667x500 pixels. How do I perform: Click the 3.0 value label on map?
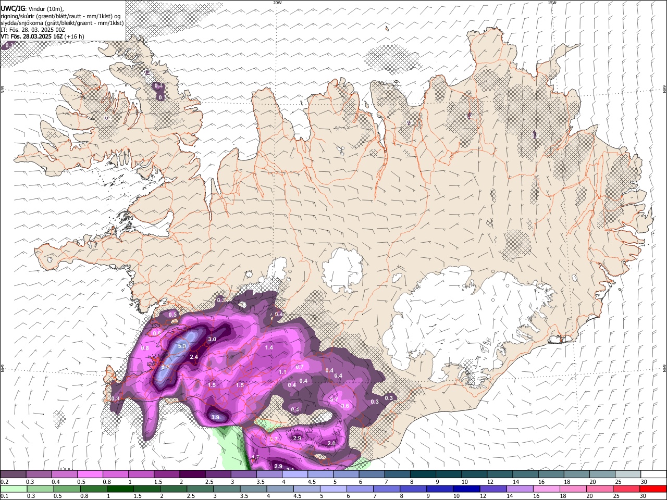212,339
